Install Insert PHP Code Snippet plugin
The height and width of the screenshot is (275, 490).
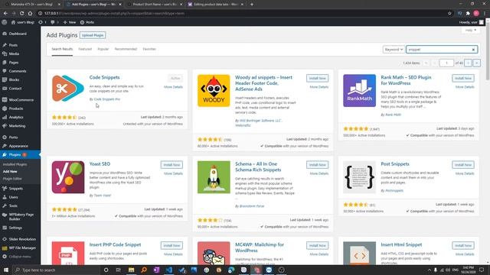[x=171, y=245]
